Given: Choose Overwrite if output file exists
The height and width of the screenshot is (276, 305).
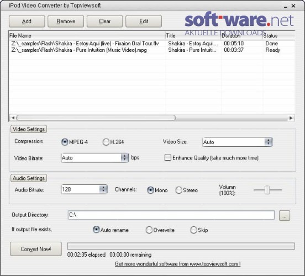Looking at the screenshot, I should (149, 230).
